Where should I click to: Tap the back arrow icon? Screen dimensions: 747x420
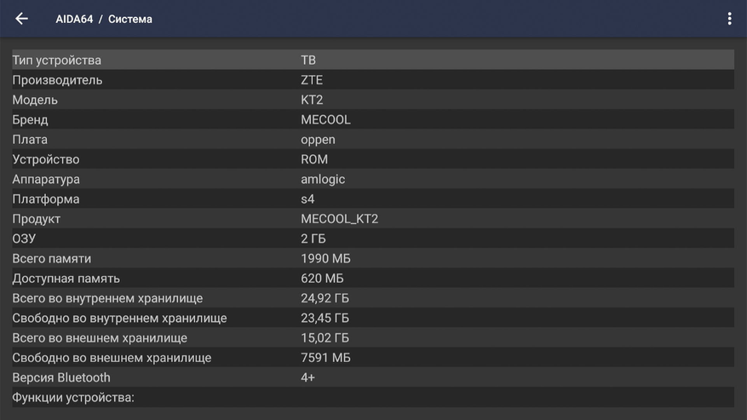click(x=22, y=19)
